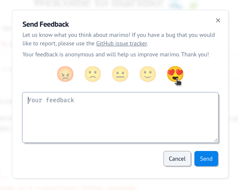Image resolution: width=238 pixels, height=190 pixels.
Task: Choose the frowning face emoji rating
Action: point(93,74)
